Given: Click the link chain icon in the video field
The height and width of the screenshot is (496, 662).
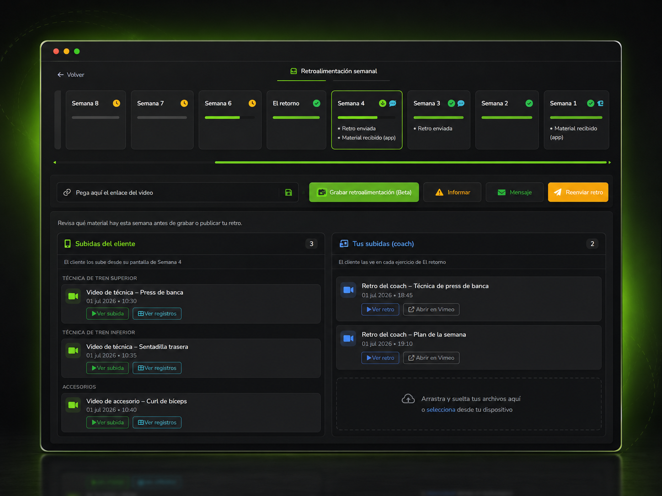Looking at the screenshot, I should (x=67, y=192).
